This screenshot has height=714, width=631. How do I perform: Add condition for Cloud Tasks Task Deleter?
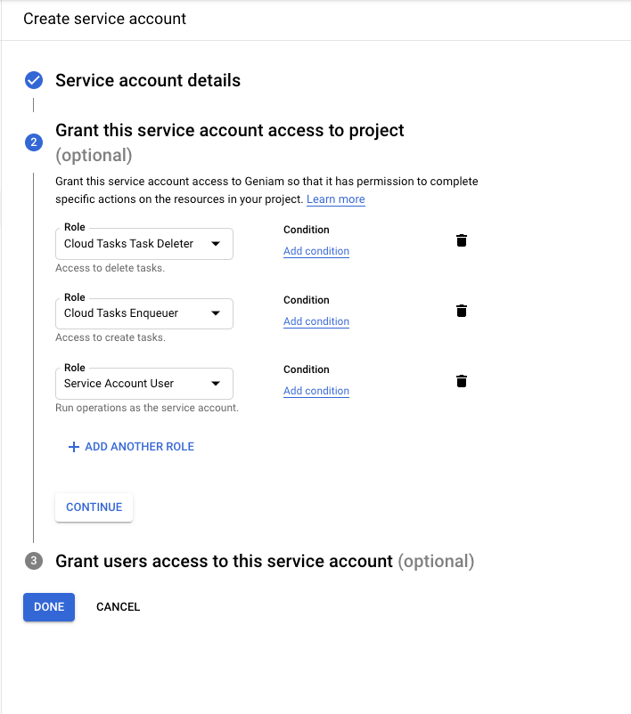(x=315, y=251)
